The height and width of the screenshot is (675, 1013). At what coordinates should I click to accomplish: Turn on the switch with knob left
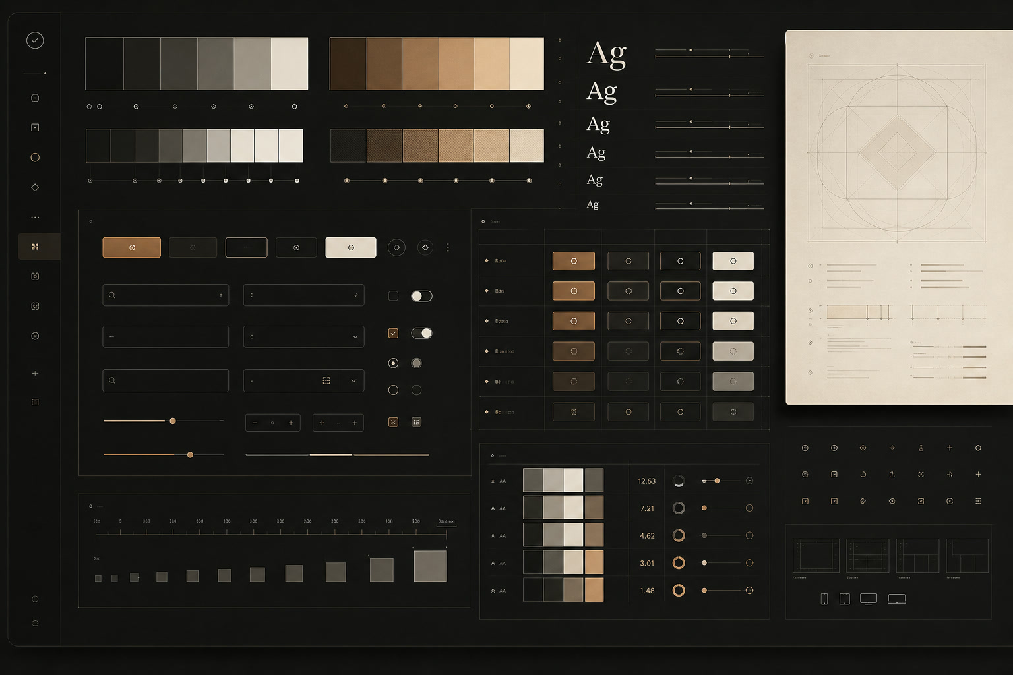click(421, 296)
